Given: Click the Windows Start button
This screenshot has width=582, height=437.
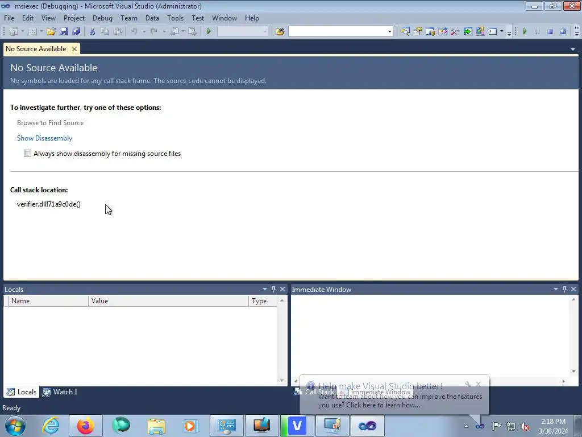Looking at the screenshot, I should tap(15, 426).
